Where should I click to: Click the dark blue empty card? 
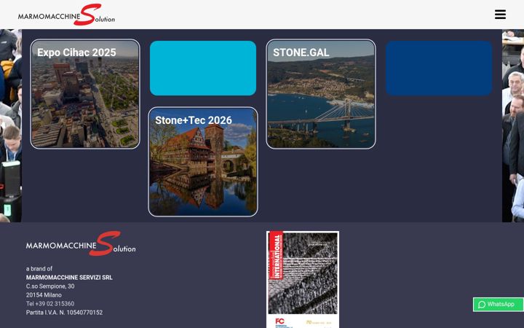439,69
